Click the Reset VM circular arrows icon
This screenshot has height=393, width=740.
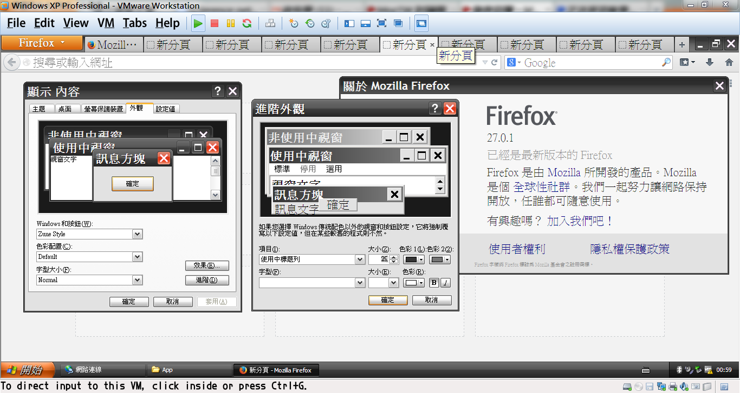pos(246,23)
